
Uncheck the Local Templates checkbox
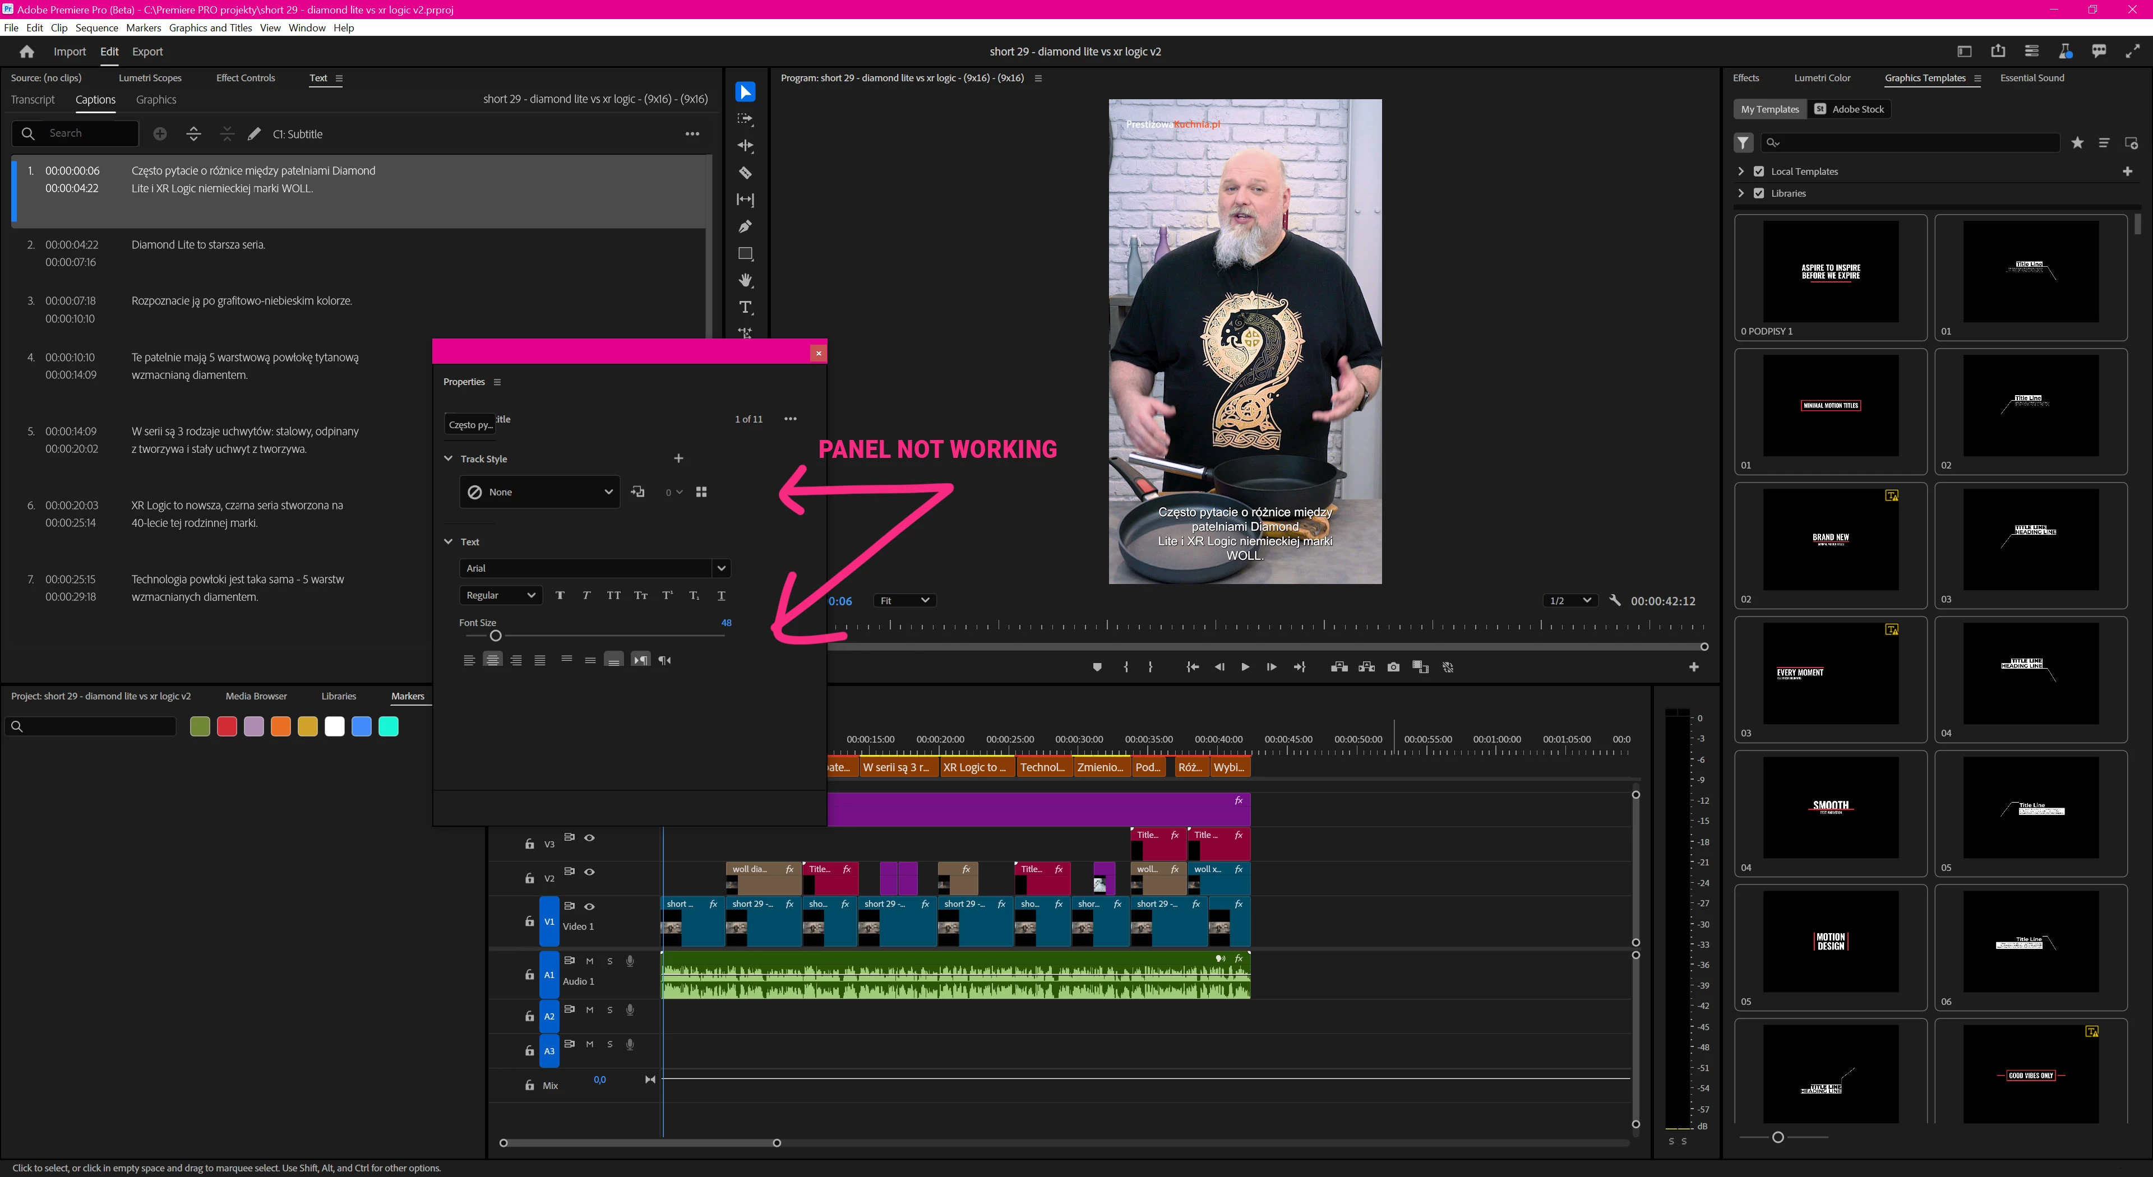click(1758, 172)
